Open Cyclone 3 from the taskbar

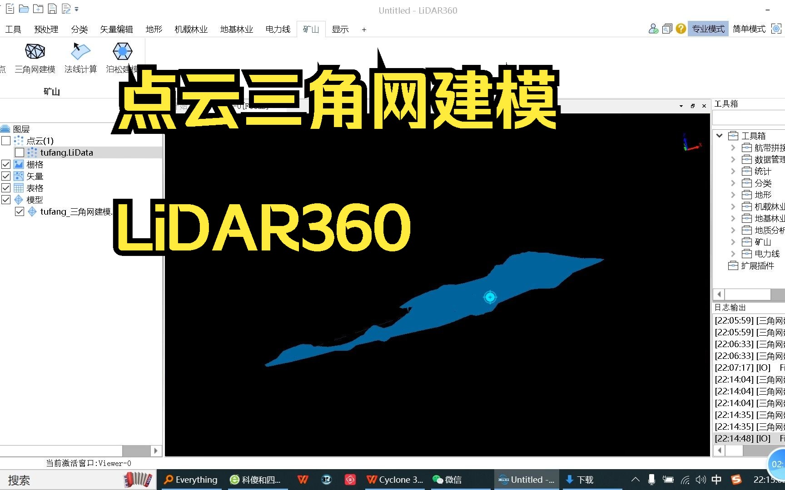[394, 480]
